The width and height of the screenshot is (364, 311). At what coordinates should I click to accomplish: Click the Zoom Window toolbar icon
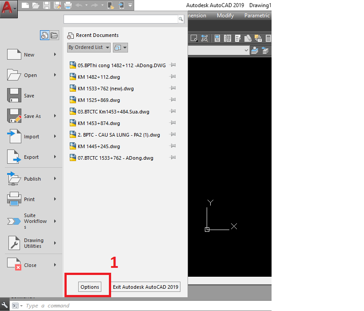[x=194, y=38]
